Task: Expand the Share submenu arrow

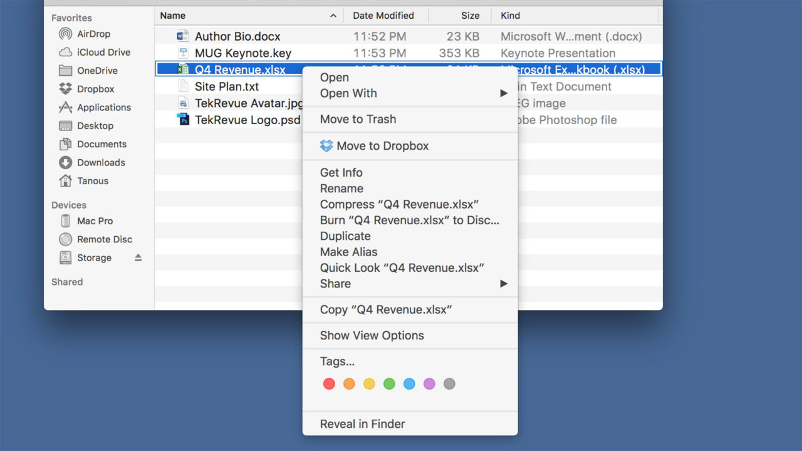Action: (503, 284)
